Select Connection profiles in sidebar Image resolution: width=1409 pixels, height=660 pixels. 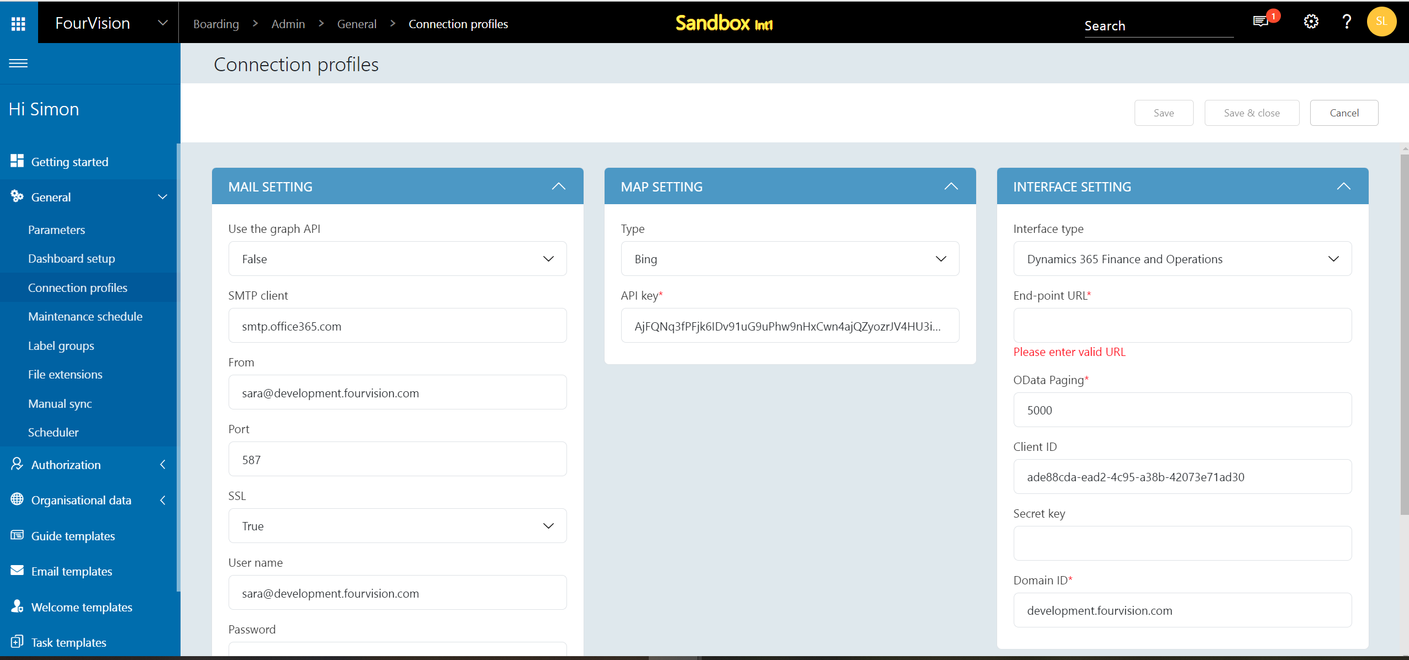click(x=78, y=288)
